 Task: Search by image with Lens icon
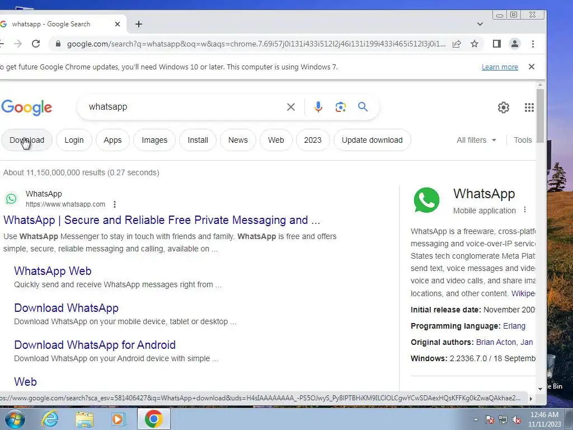341,107
